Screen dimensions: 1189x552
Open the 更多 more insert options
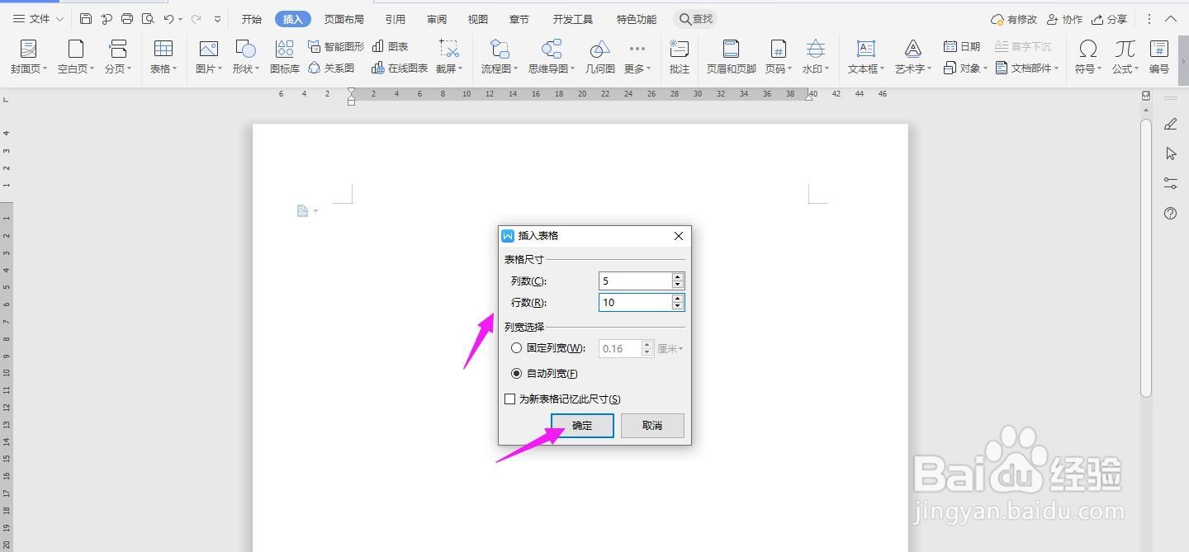[x=637, y=57]
